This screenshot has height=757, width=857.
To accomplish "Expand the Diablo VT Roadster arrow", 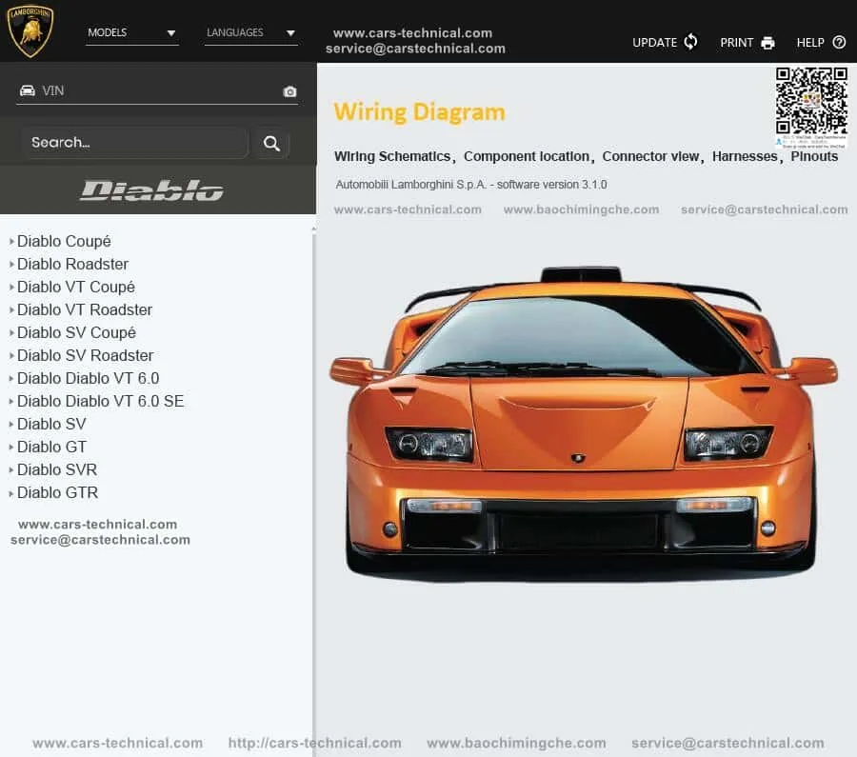I will click(11, 309).
